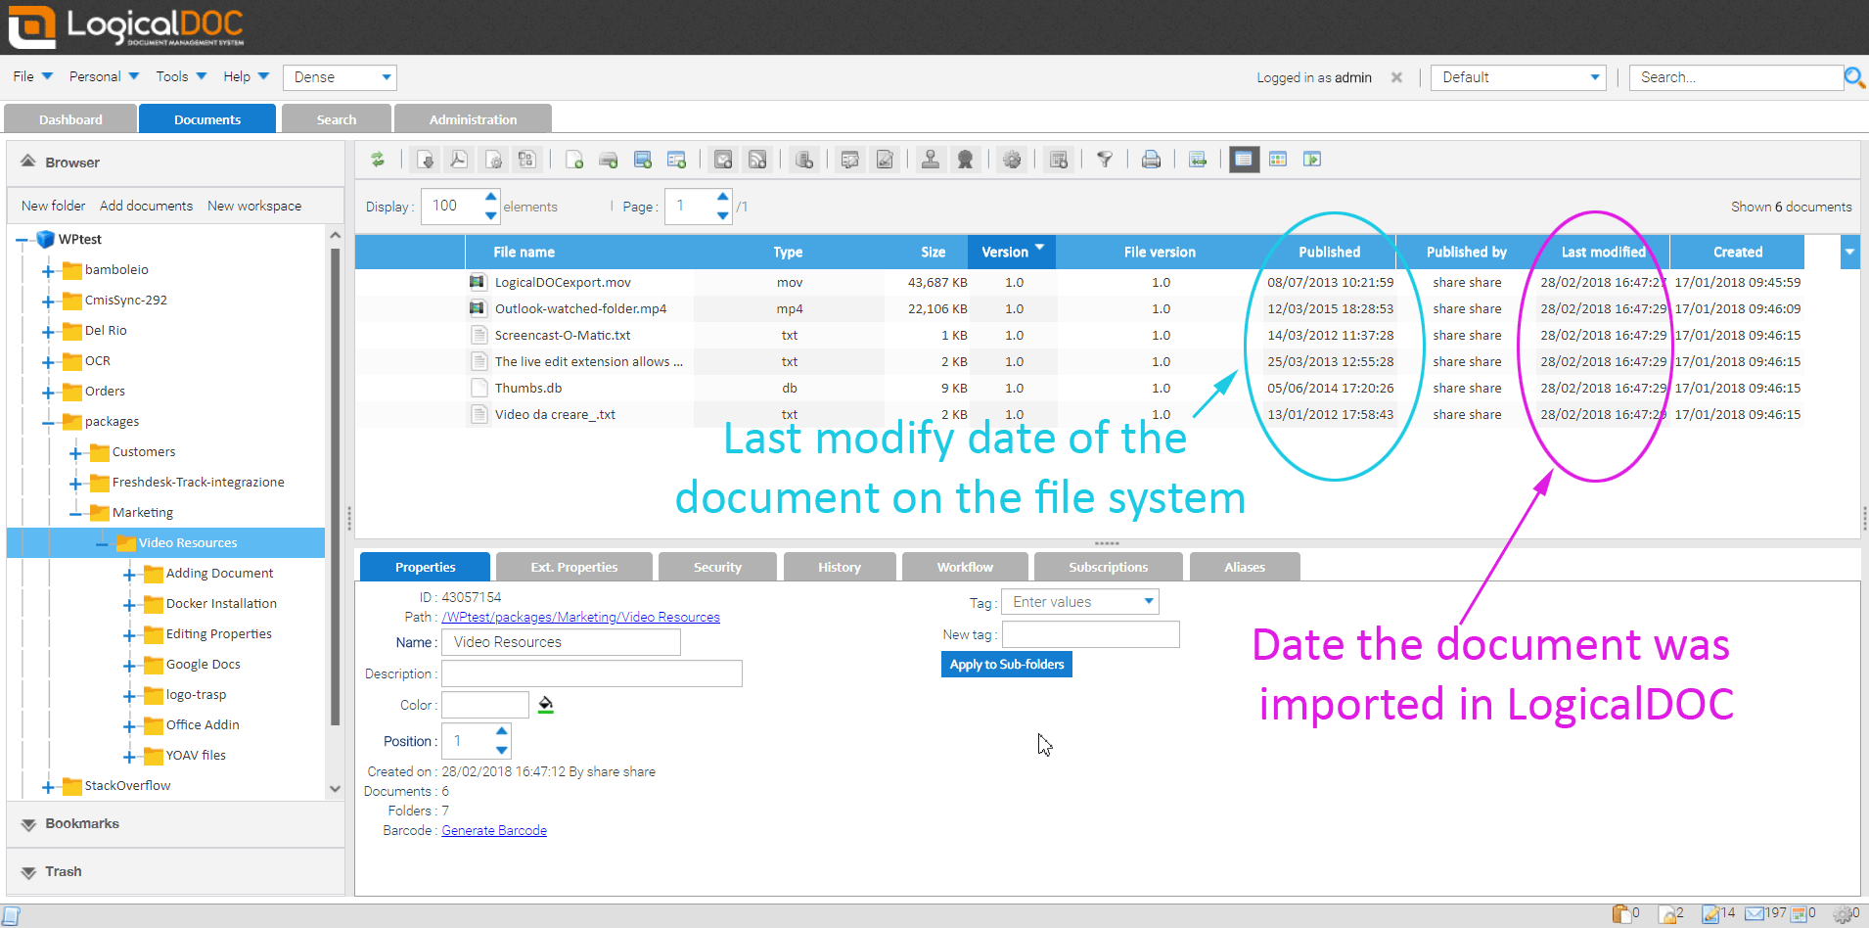
Task: Open the Dense density dropdown
Action: tap(340, 77)
